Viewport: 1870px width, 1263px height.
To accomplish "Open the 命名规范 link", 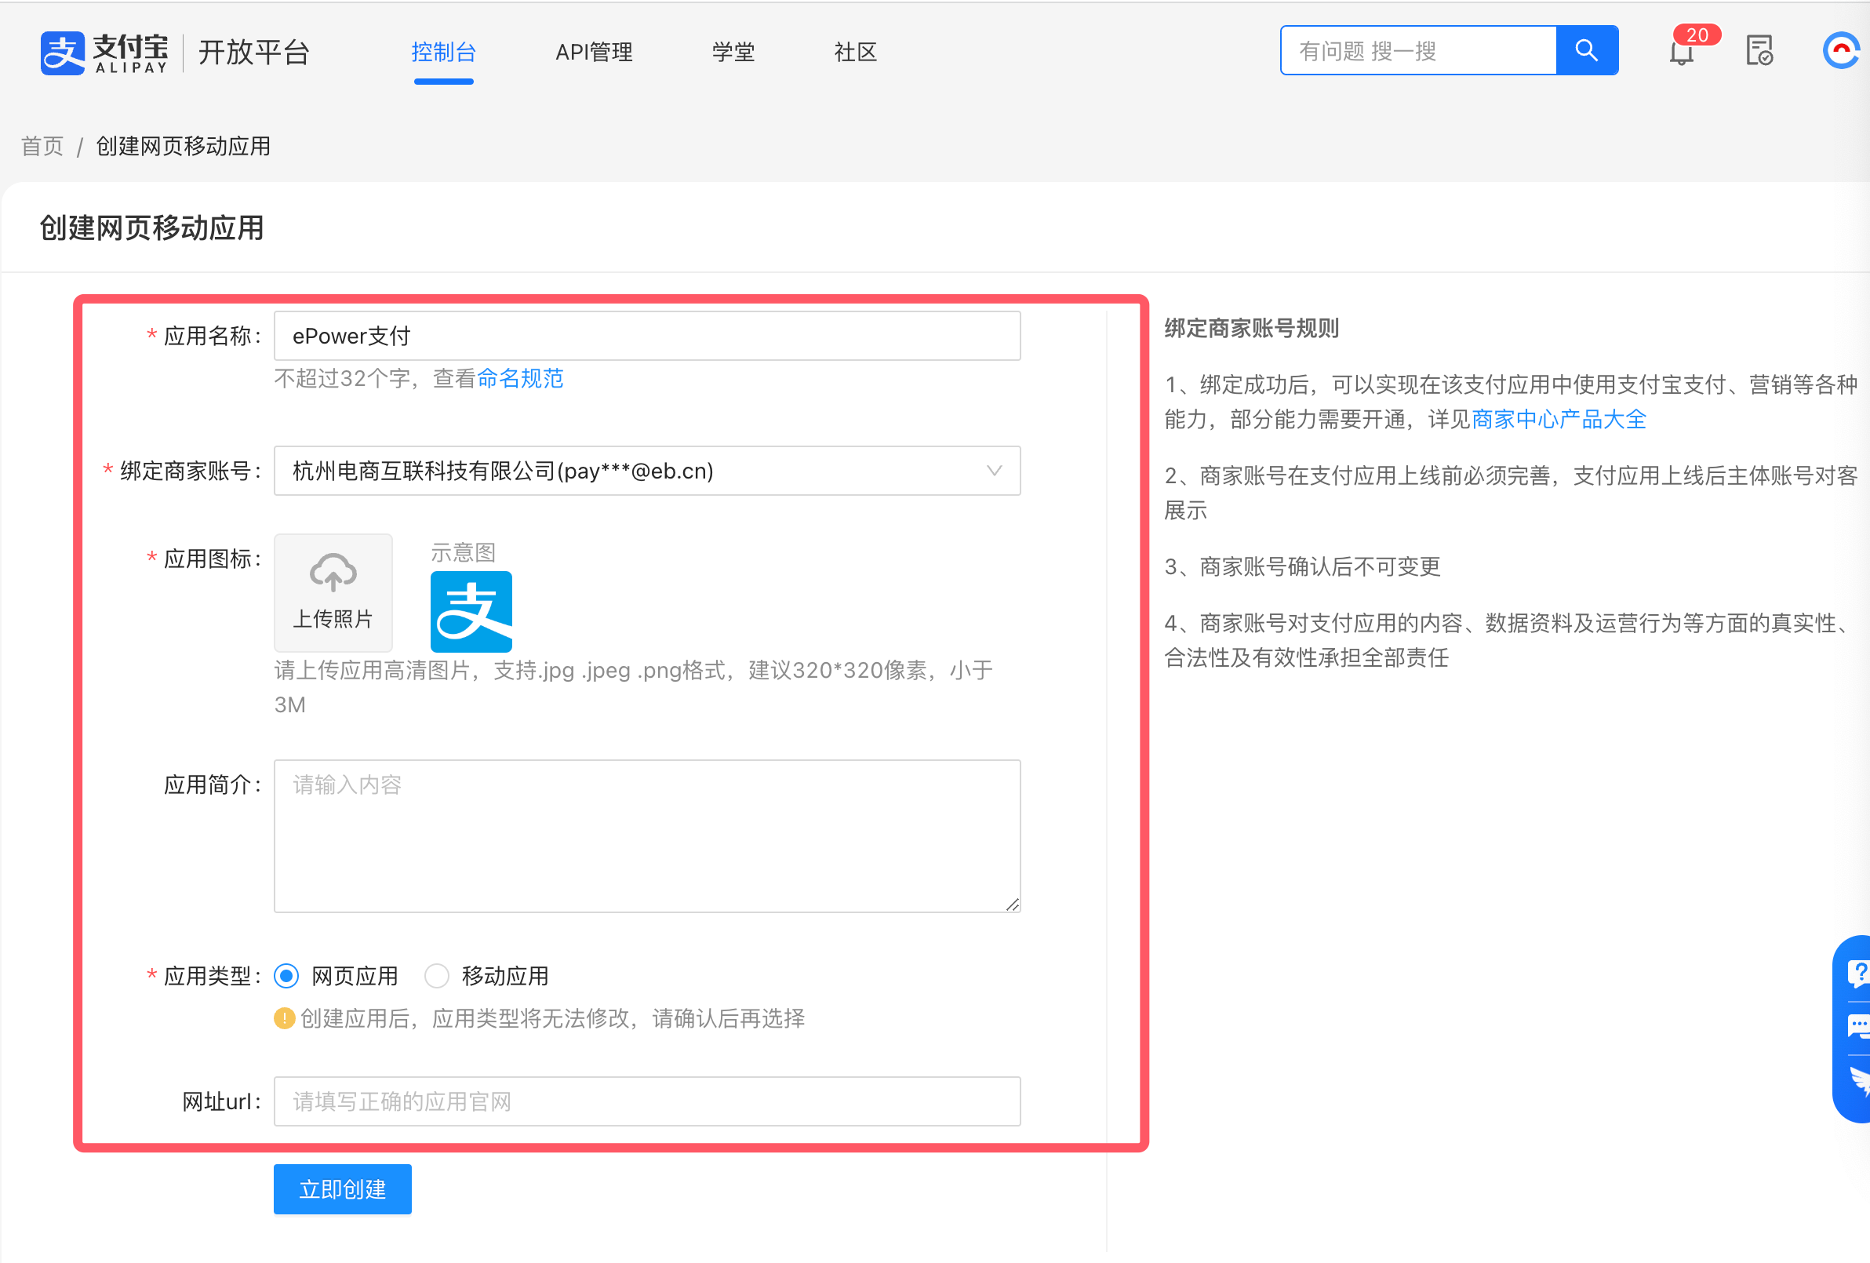I will (520, 378).
